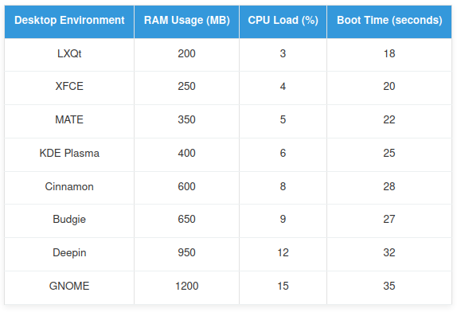This screenshot has height=312, width=457.
Task: Pick the CPU load 9 in Budgie row
Action: tap(283, 220)
